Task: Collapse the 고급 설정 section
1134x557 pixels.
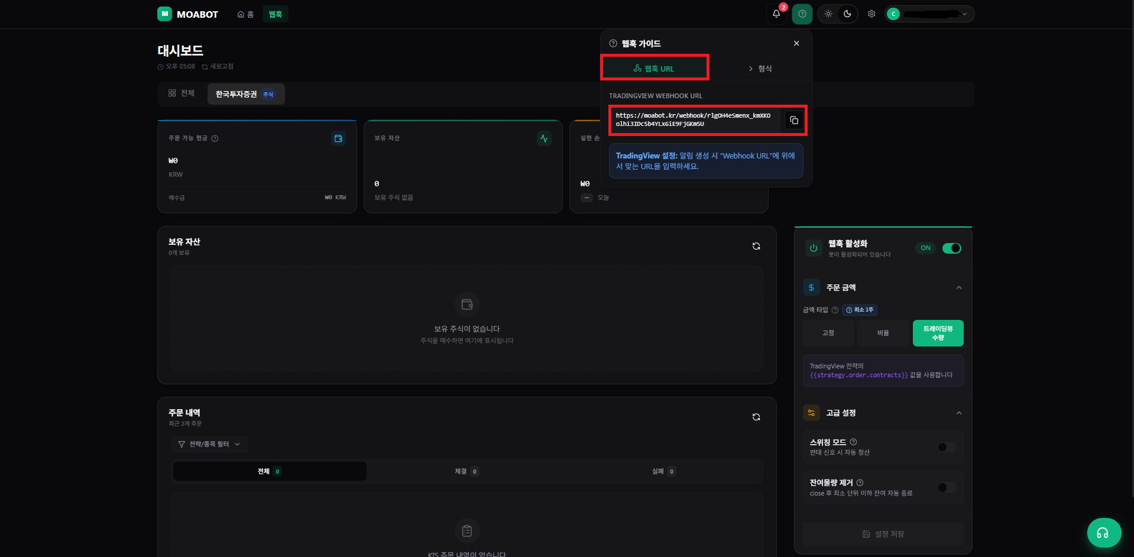Action: pyautogui.click(x=959, y=413)
